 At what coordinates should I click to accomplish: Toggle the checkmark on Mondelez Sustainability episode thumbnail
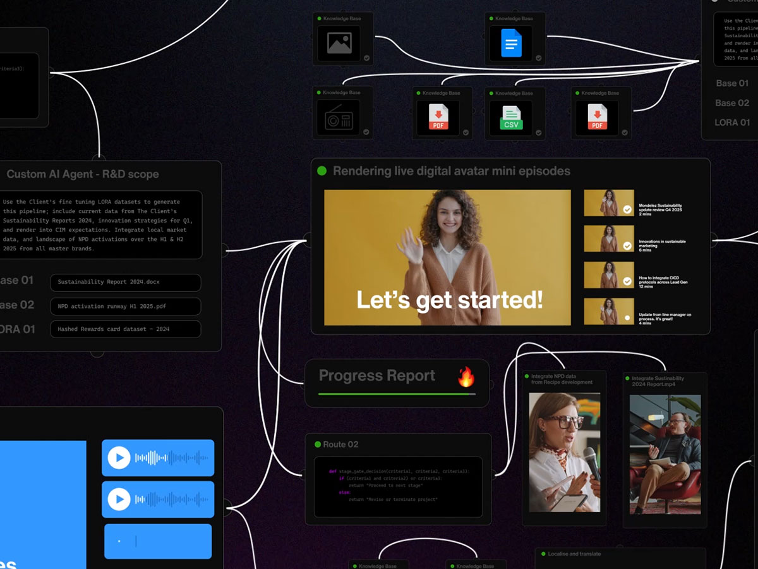pos(627,209)
